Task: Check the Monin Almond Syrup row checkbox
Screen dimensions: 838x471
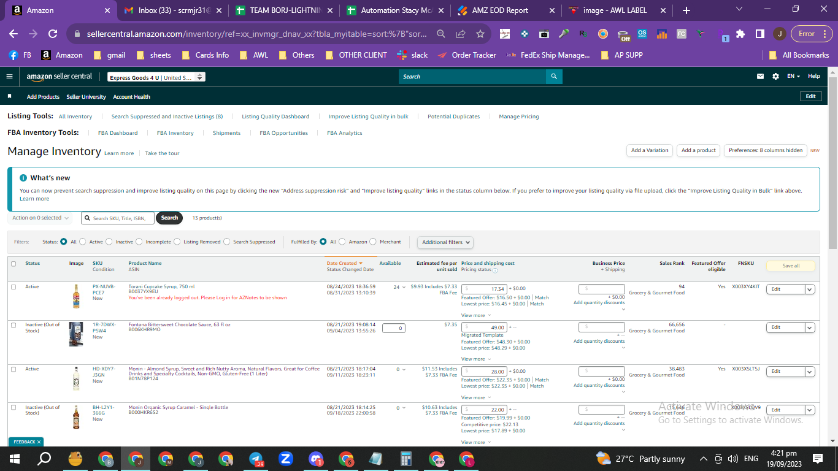Action: (13, 369)
